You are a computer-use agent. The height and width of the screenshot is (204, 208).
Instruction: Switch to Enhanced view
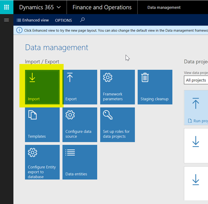(x=33, y=20)
